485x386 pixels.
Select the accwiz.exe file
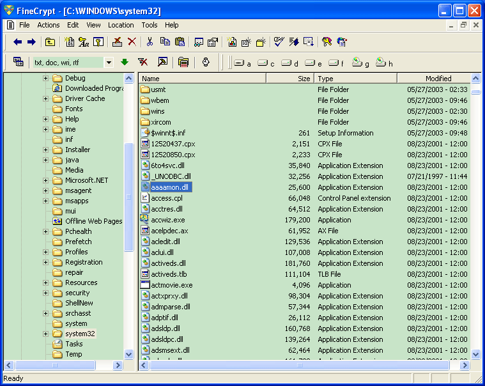pyautogui.click(x=168, y=220)
